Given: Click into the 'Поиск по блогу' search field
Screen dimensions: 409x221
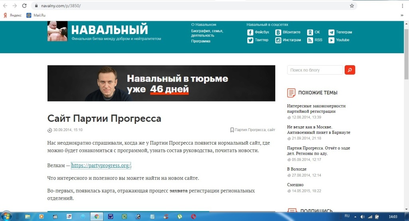Looking at the screenshot, I should pos(315,70).
